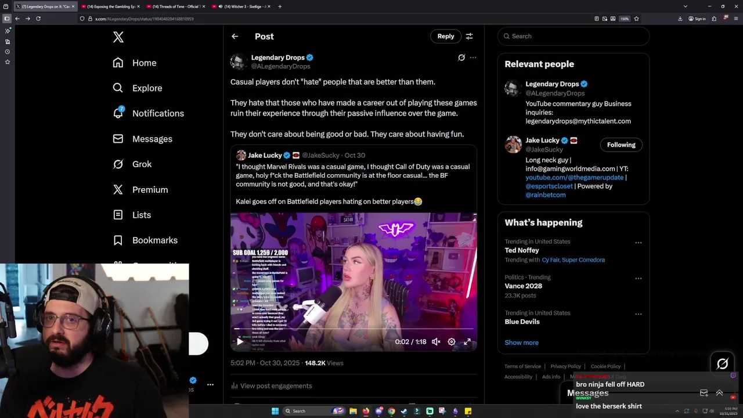This screenshot has width=743, height=418.
Task: Click the Terms of Service link
Action: (522, 366)
